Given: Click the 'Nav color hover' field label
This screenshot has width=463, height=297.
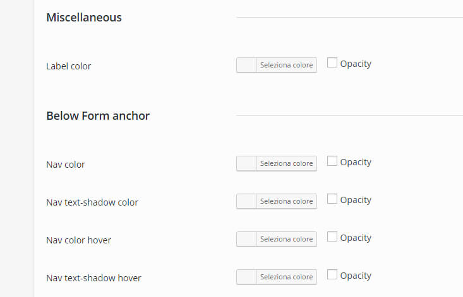Looking at the screenshot, I should (x=79, y=240).
